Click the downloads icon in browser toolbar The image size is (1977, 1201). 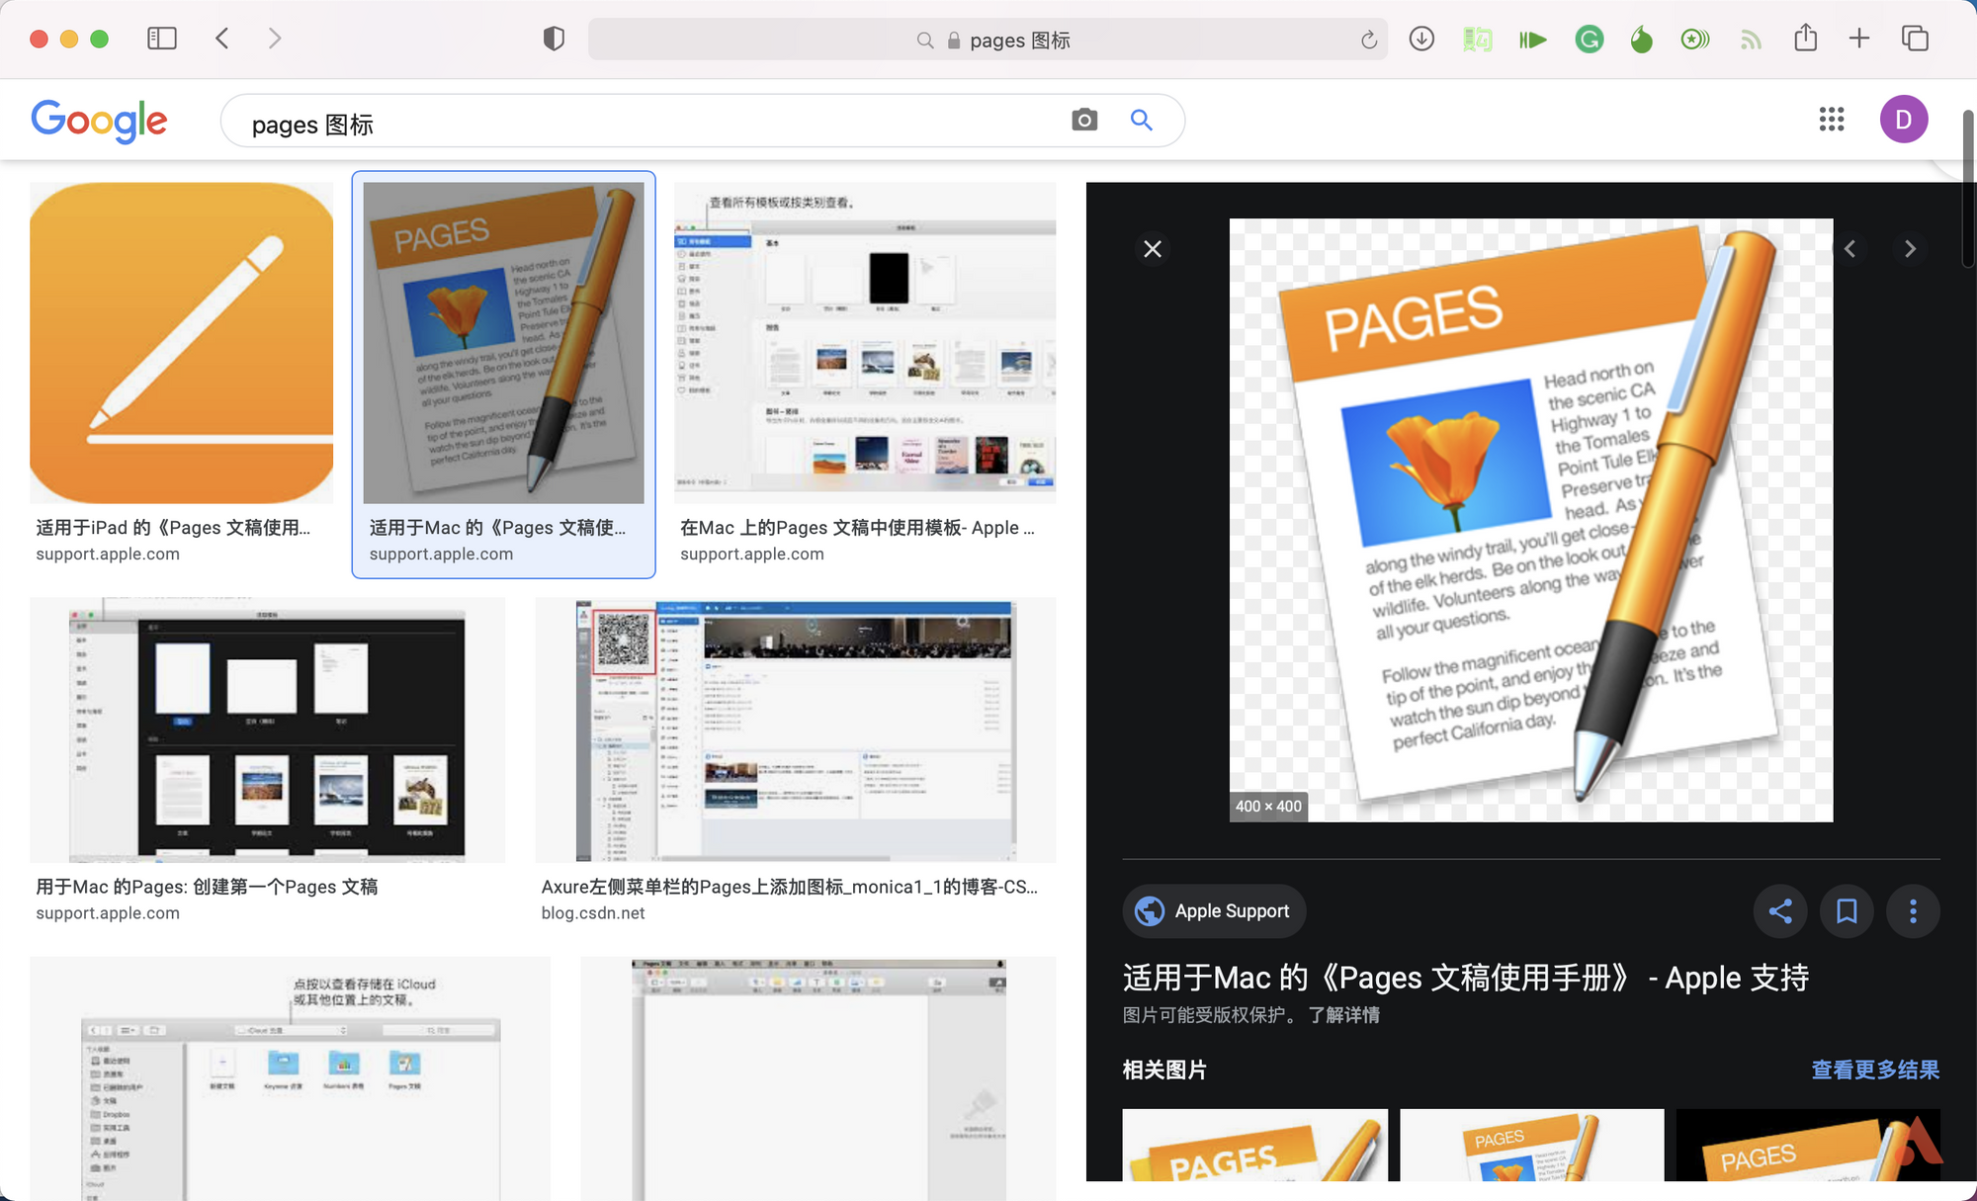(1423, 39)
